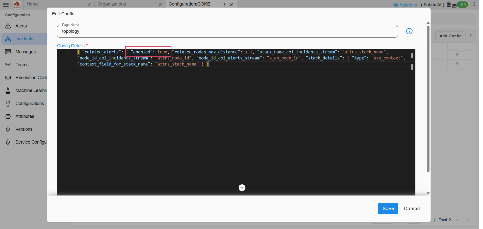Viewport: 483px width, 229px height.
Task: Click the Fabrix.ai logo icon
Action: (17, 4)
